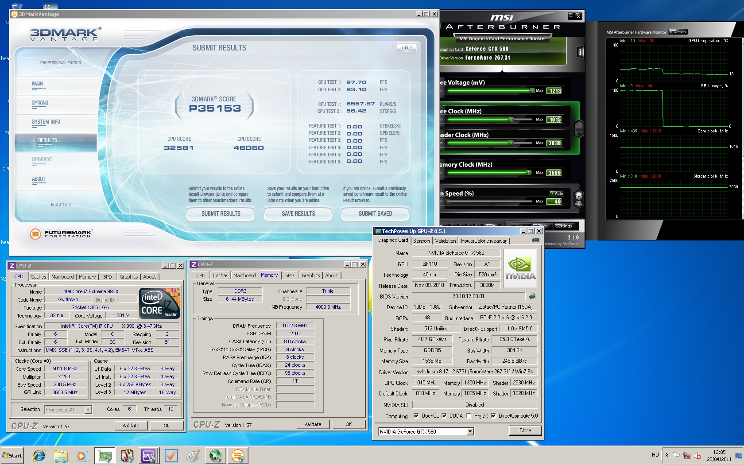Switch to CPU-Z using purple taskbar icon
Screen dimensions: 744x465
[149, 455]
